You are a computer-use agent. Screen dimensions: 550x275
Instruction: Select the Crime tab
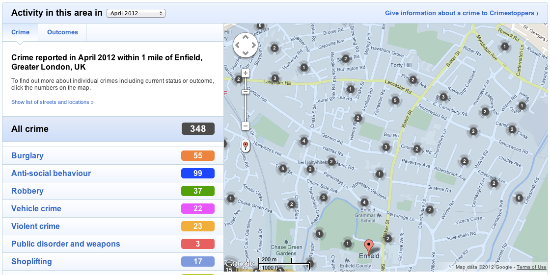click(20, 32)
